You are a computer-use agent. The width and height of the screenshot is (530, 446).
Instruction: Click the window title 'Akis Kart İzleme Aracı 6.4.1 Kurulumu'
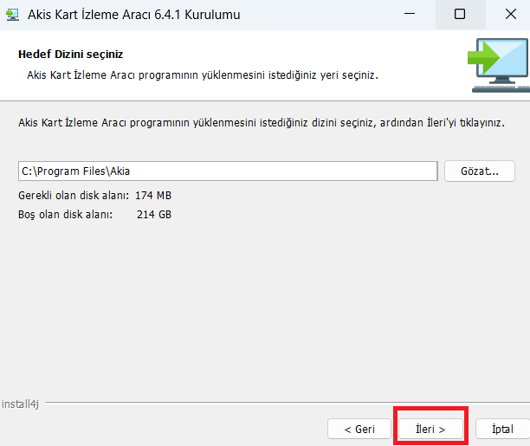(x=134, y=15)
